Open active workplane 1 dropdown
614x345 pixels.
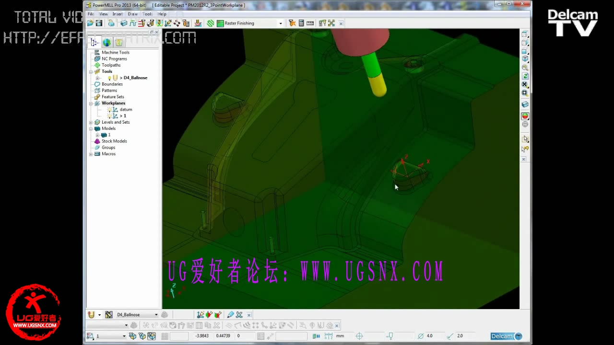pyautogui.click(x=124, y=336)
